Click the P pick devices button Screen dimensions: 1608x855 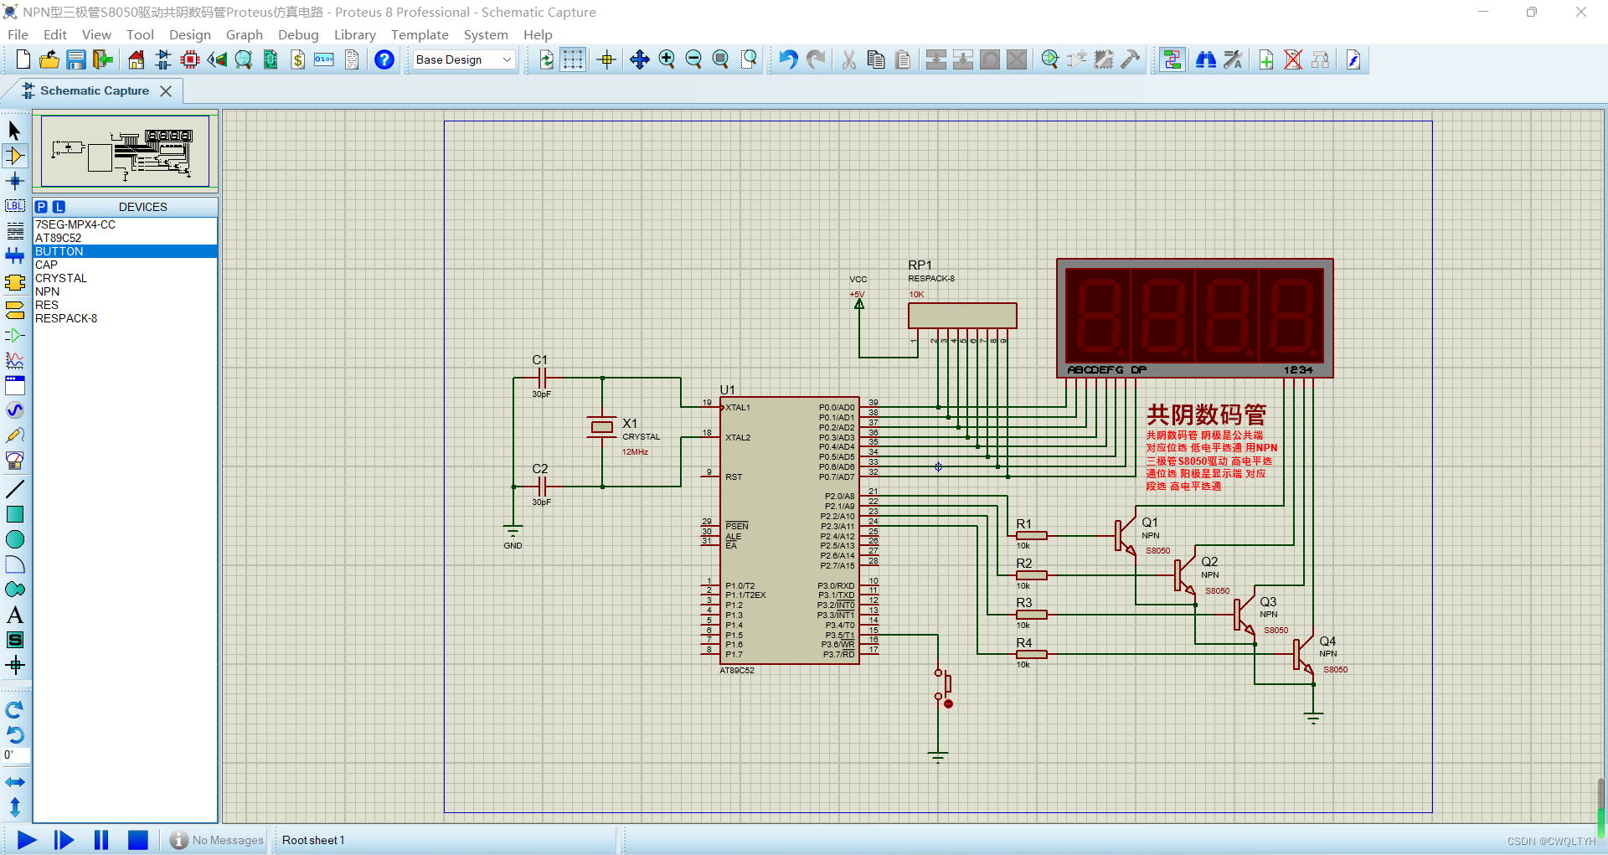click(x=41, y=207)
